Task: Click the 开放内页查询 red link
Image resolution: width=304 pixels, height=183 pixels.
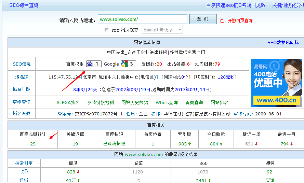Action: (x=240, y=20)
